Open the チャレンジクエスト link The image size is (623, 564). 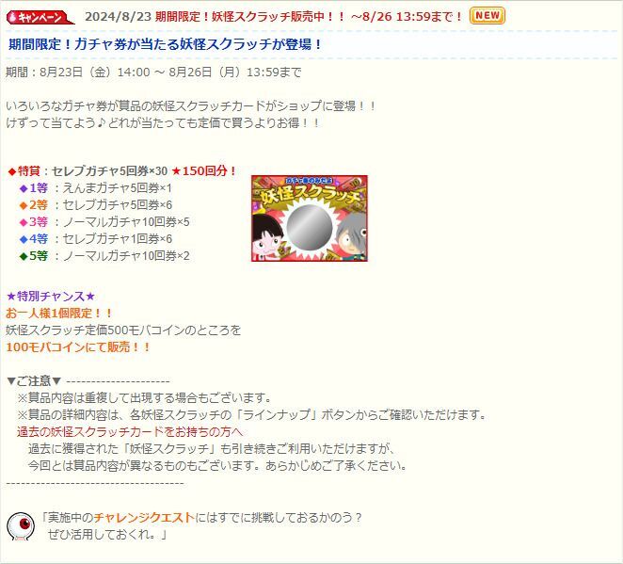point(144,518)
